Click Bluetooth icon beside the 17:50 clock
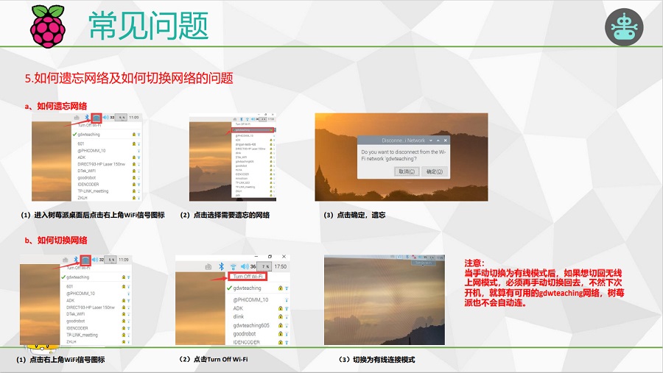The height and width of the screenshot is (373, 663). 220,266
